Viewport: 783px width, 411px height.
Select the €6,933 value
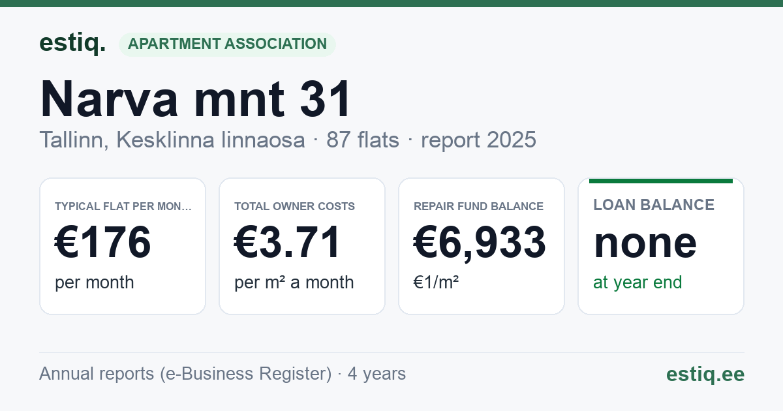click(x=480, y=242)
